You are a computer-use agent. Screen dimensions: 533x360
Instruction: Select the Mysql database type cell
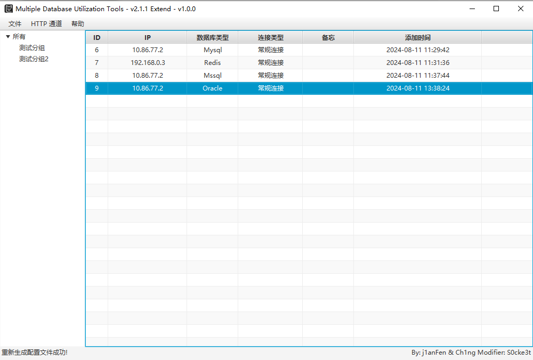pos(213,50)
